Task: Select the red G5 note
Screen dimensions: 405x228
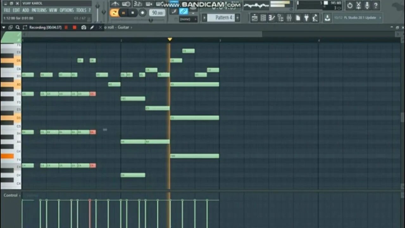Action: 93,94
